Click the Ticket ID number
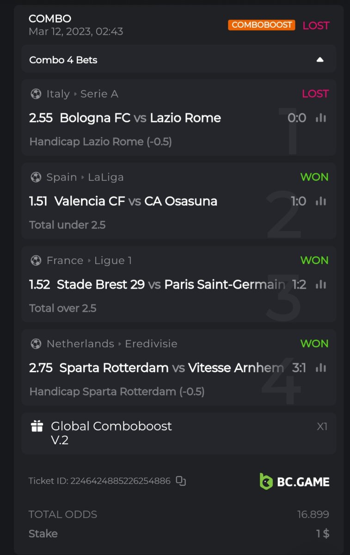Image resolution: width=350 pixels, height=555 pixels. (x=120, y=481)
